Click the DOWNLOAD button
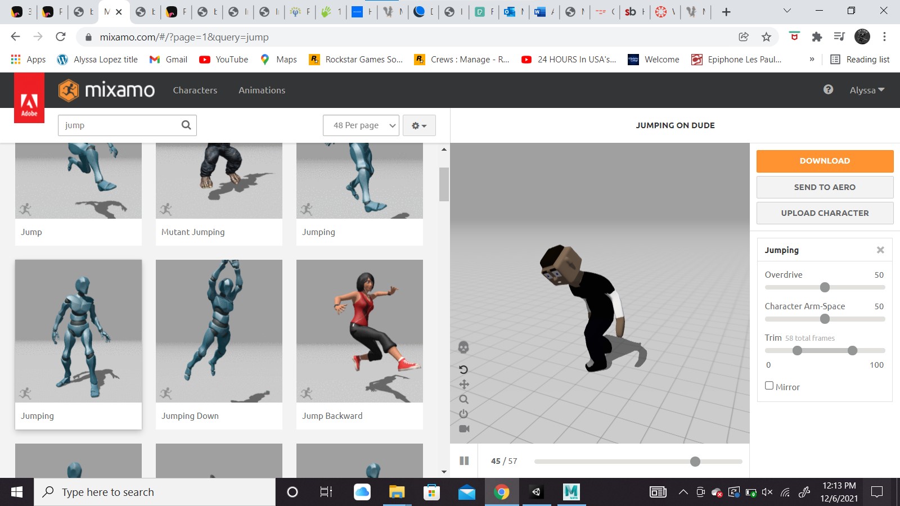This screenshot has width=900, height=506. (825, 161)
